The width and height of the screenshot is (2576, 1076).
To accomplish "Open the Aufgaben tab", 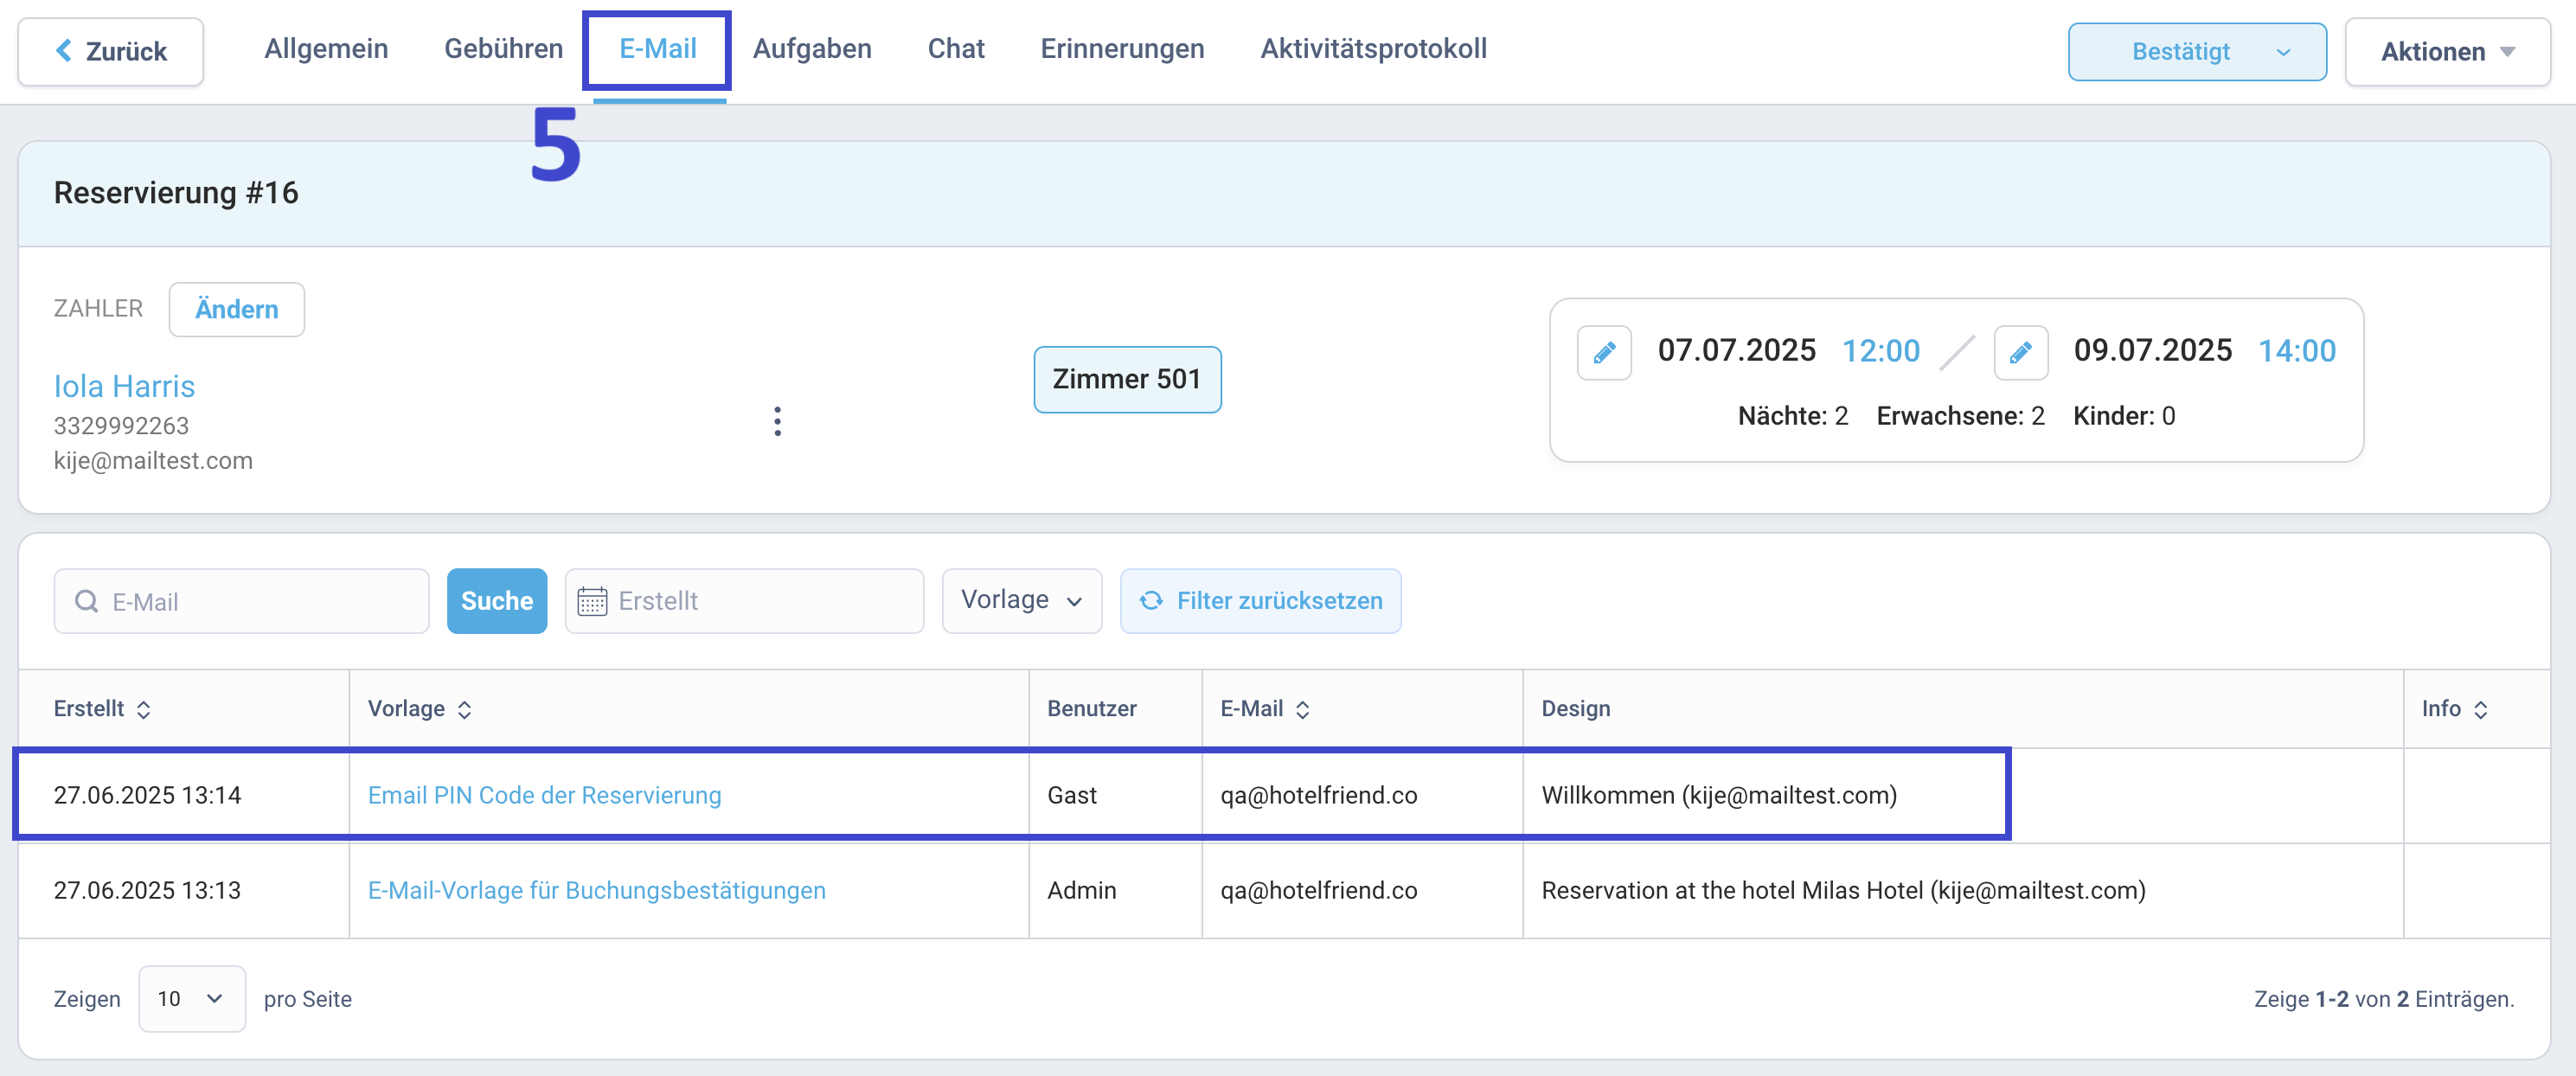I will point(812,48).
